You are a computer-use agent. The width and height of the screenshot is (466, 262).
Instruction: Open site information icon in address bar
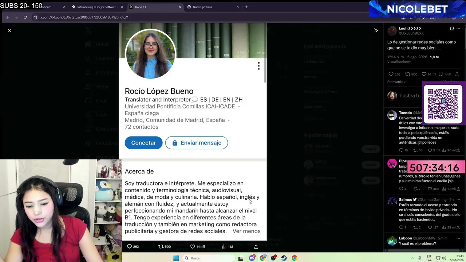tap(35, 17)
